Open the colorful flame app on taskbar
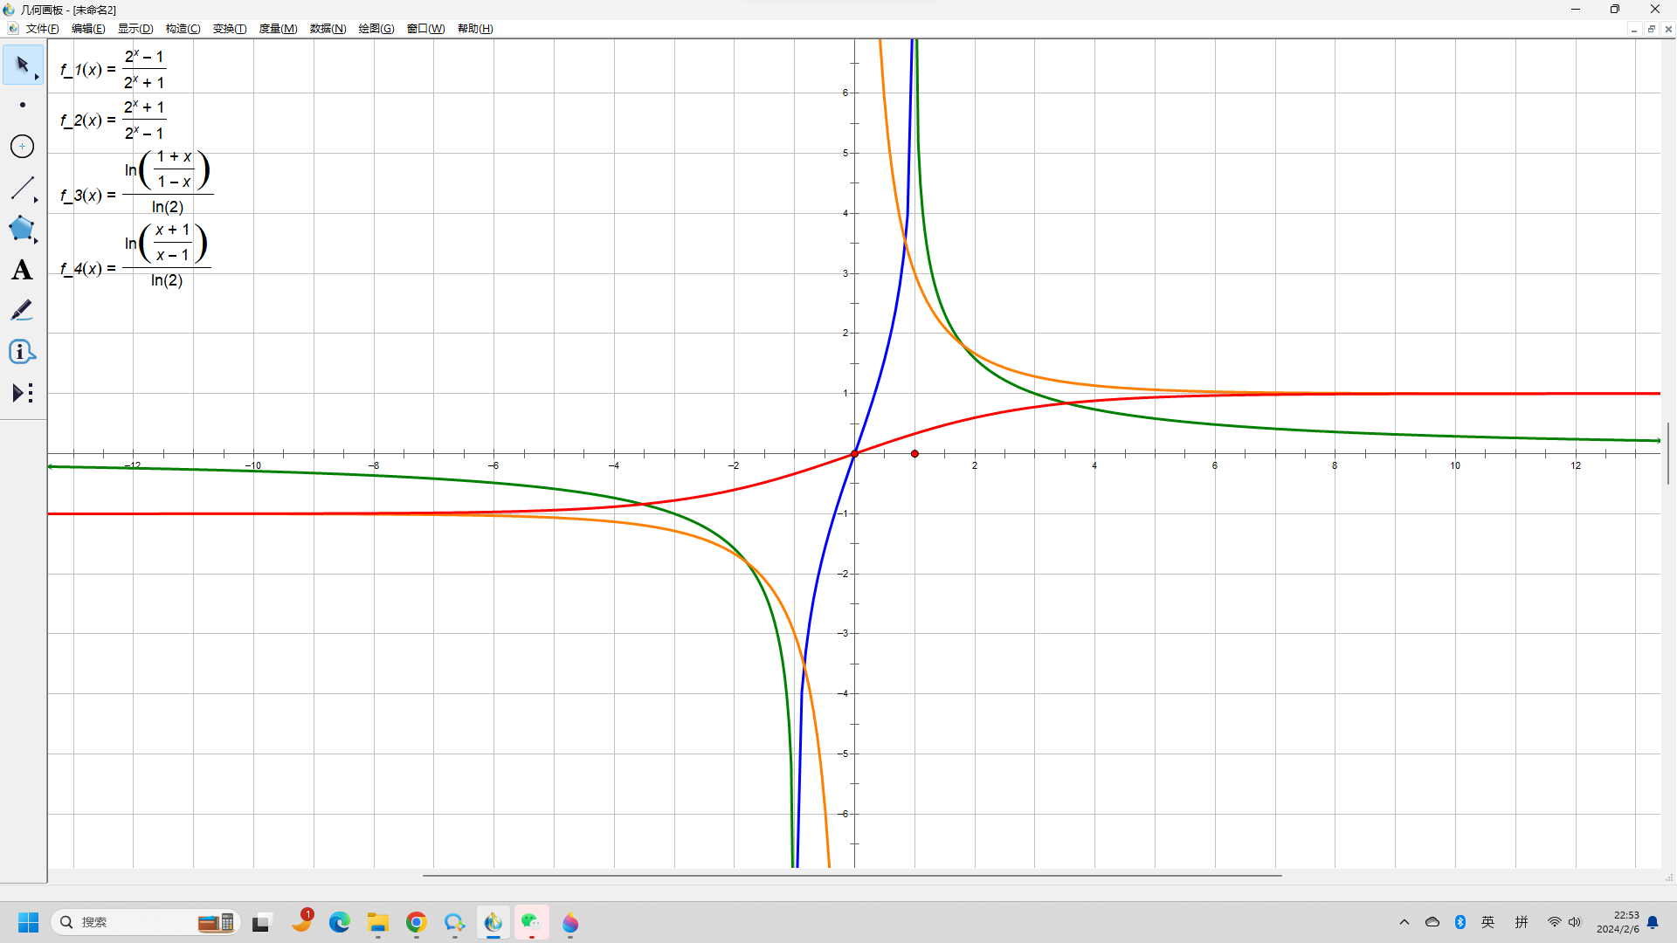 (570, 922)
